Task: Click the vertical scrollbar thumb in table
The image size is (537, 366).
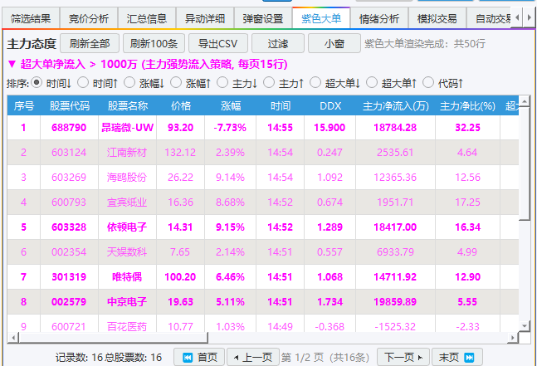Action: (525, 163)
